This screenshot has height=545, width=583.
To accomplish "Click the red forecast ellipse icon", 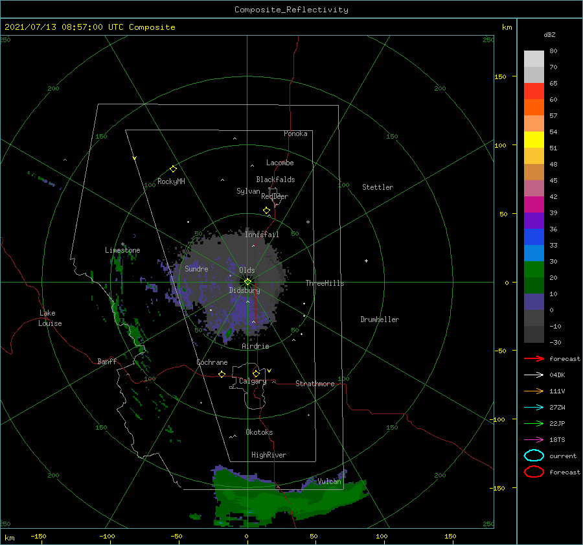I will coord(534,472).
